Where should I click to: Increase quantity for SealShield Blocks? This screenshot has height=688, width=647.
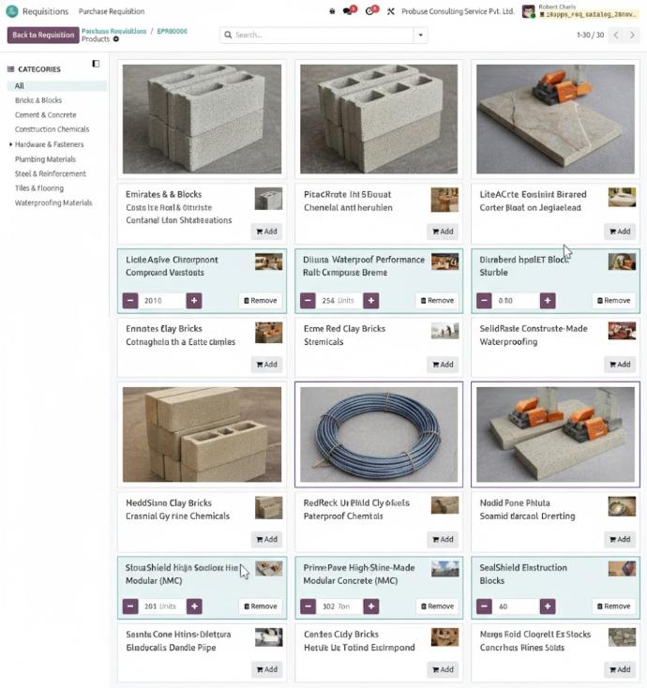(x=548, y=606)
